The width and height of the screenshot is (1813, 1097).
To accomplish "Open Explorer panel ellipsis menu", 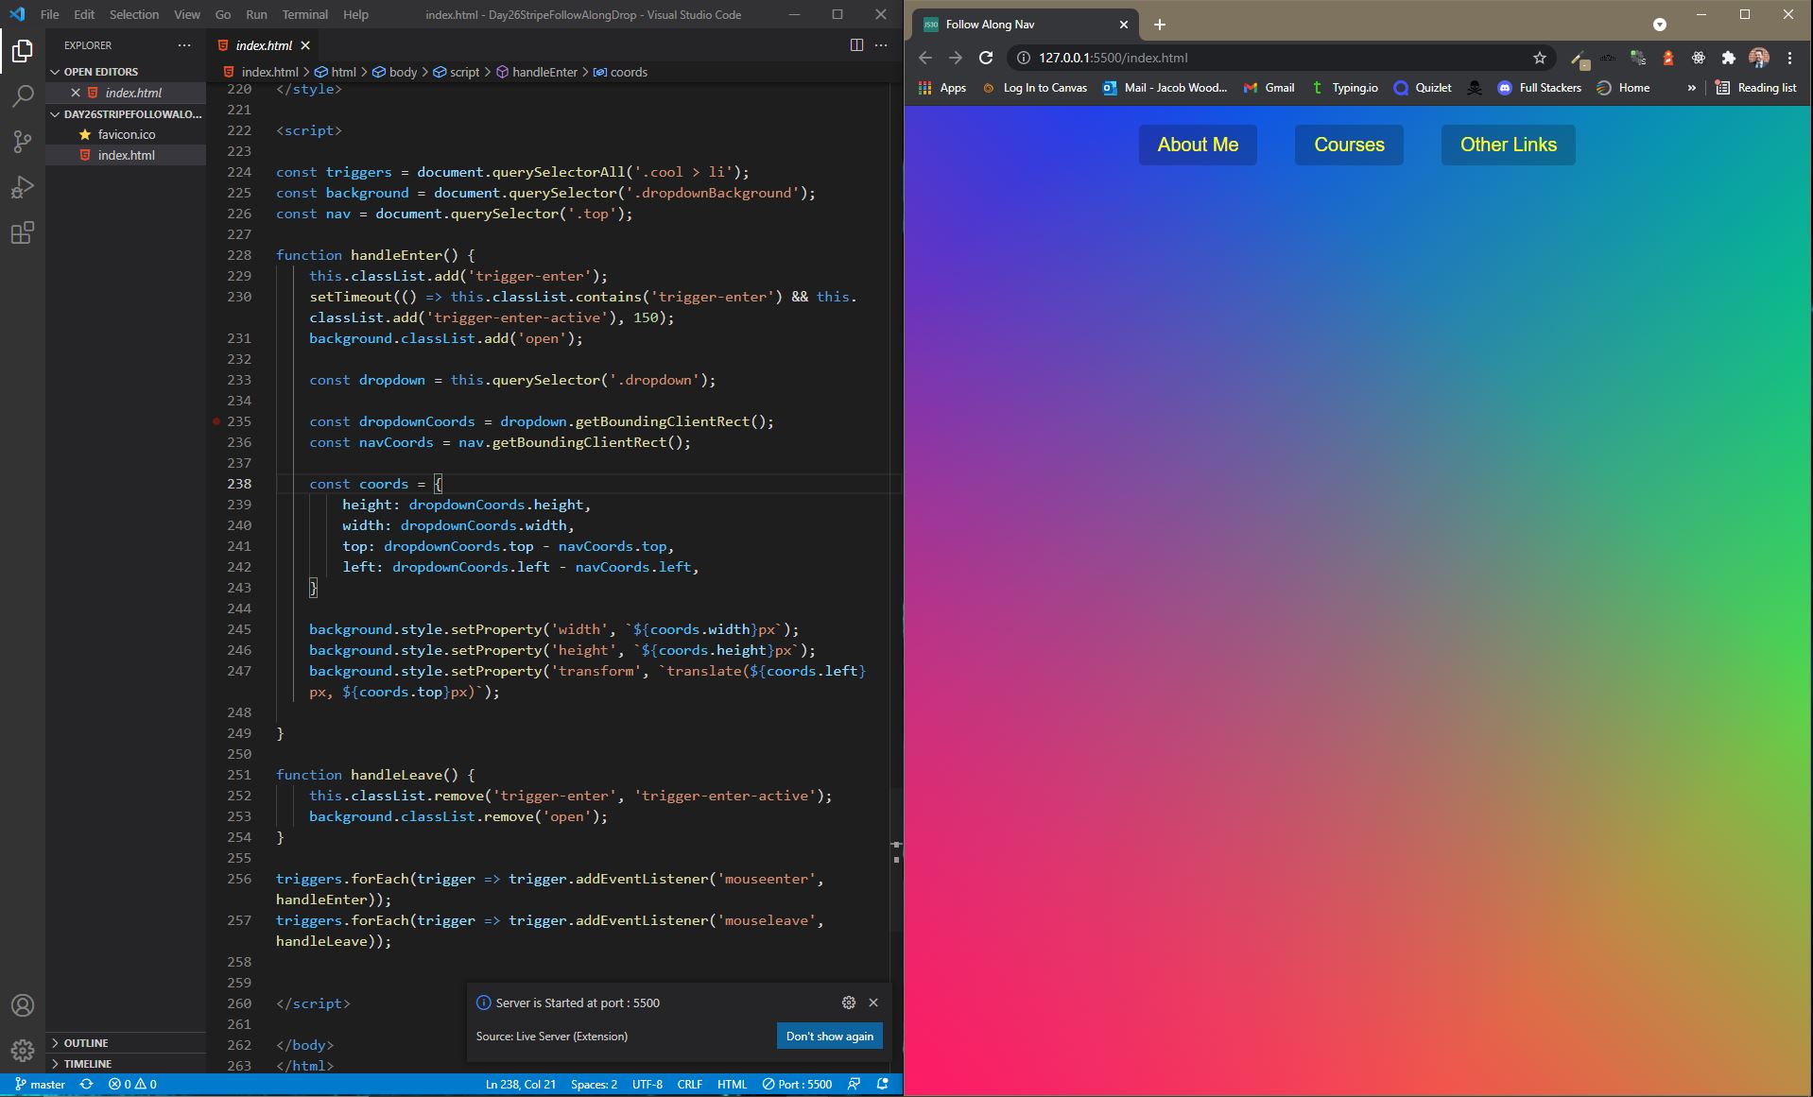I will (184, 44).
